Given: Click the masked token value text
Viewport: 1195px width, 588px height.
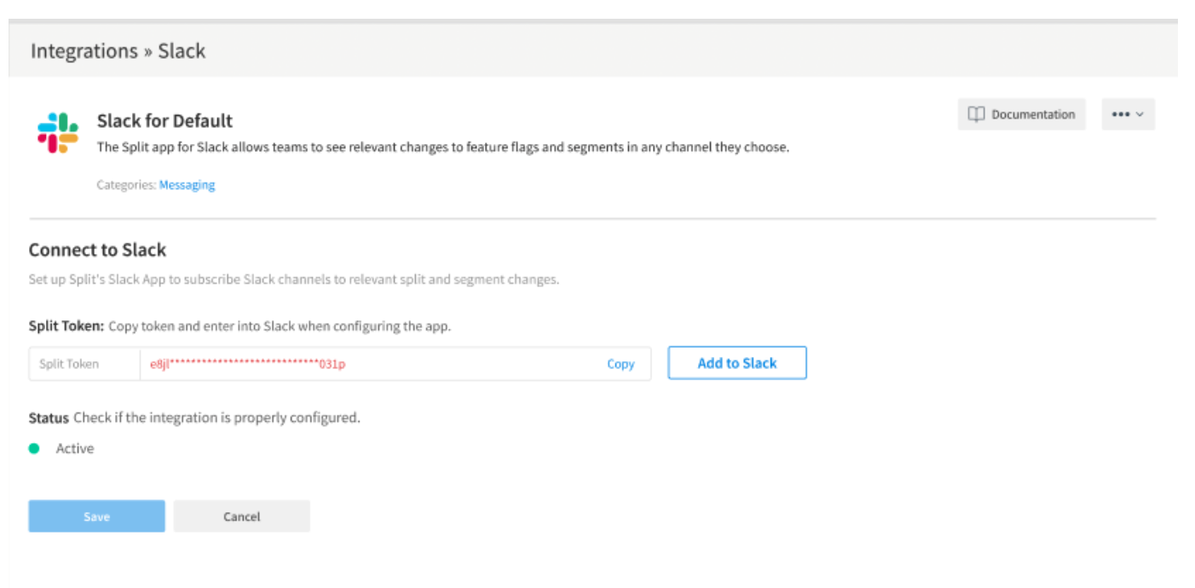Looking at the screenshot, I should pos(247,364).
